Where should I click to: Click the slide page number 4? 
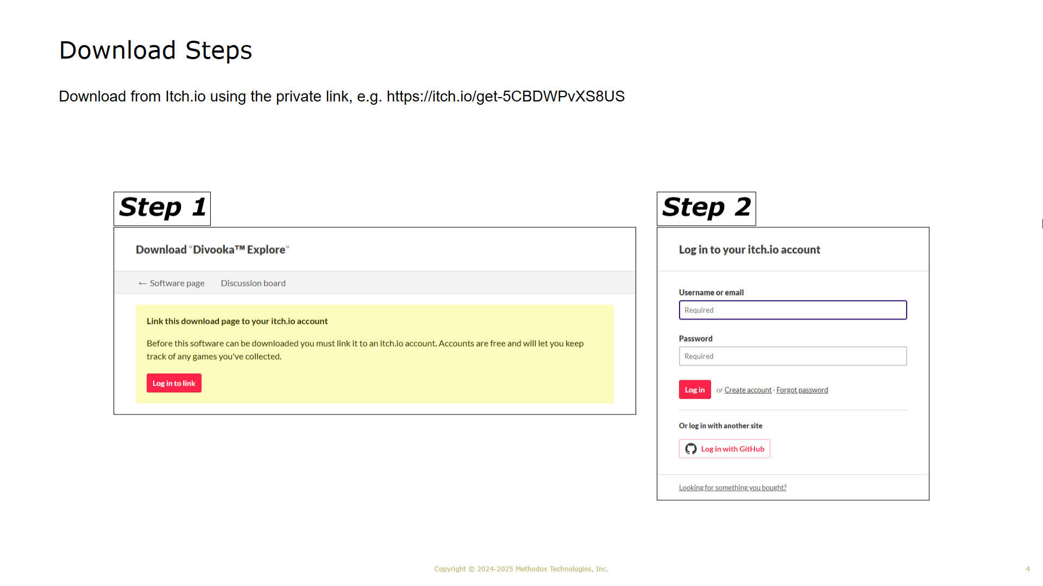coord(1028,569)
